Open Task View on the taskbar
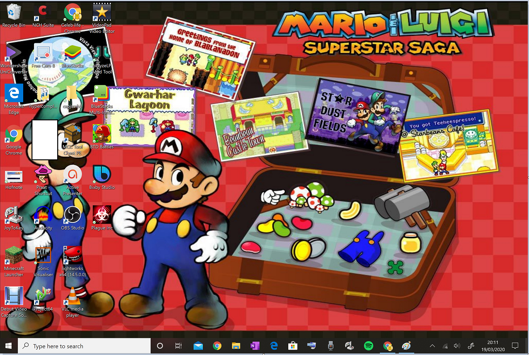This screenshot has width=529, height=355. click(x=179, y=346)
